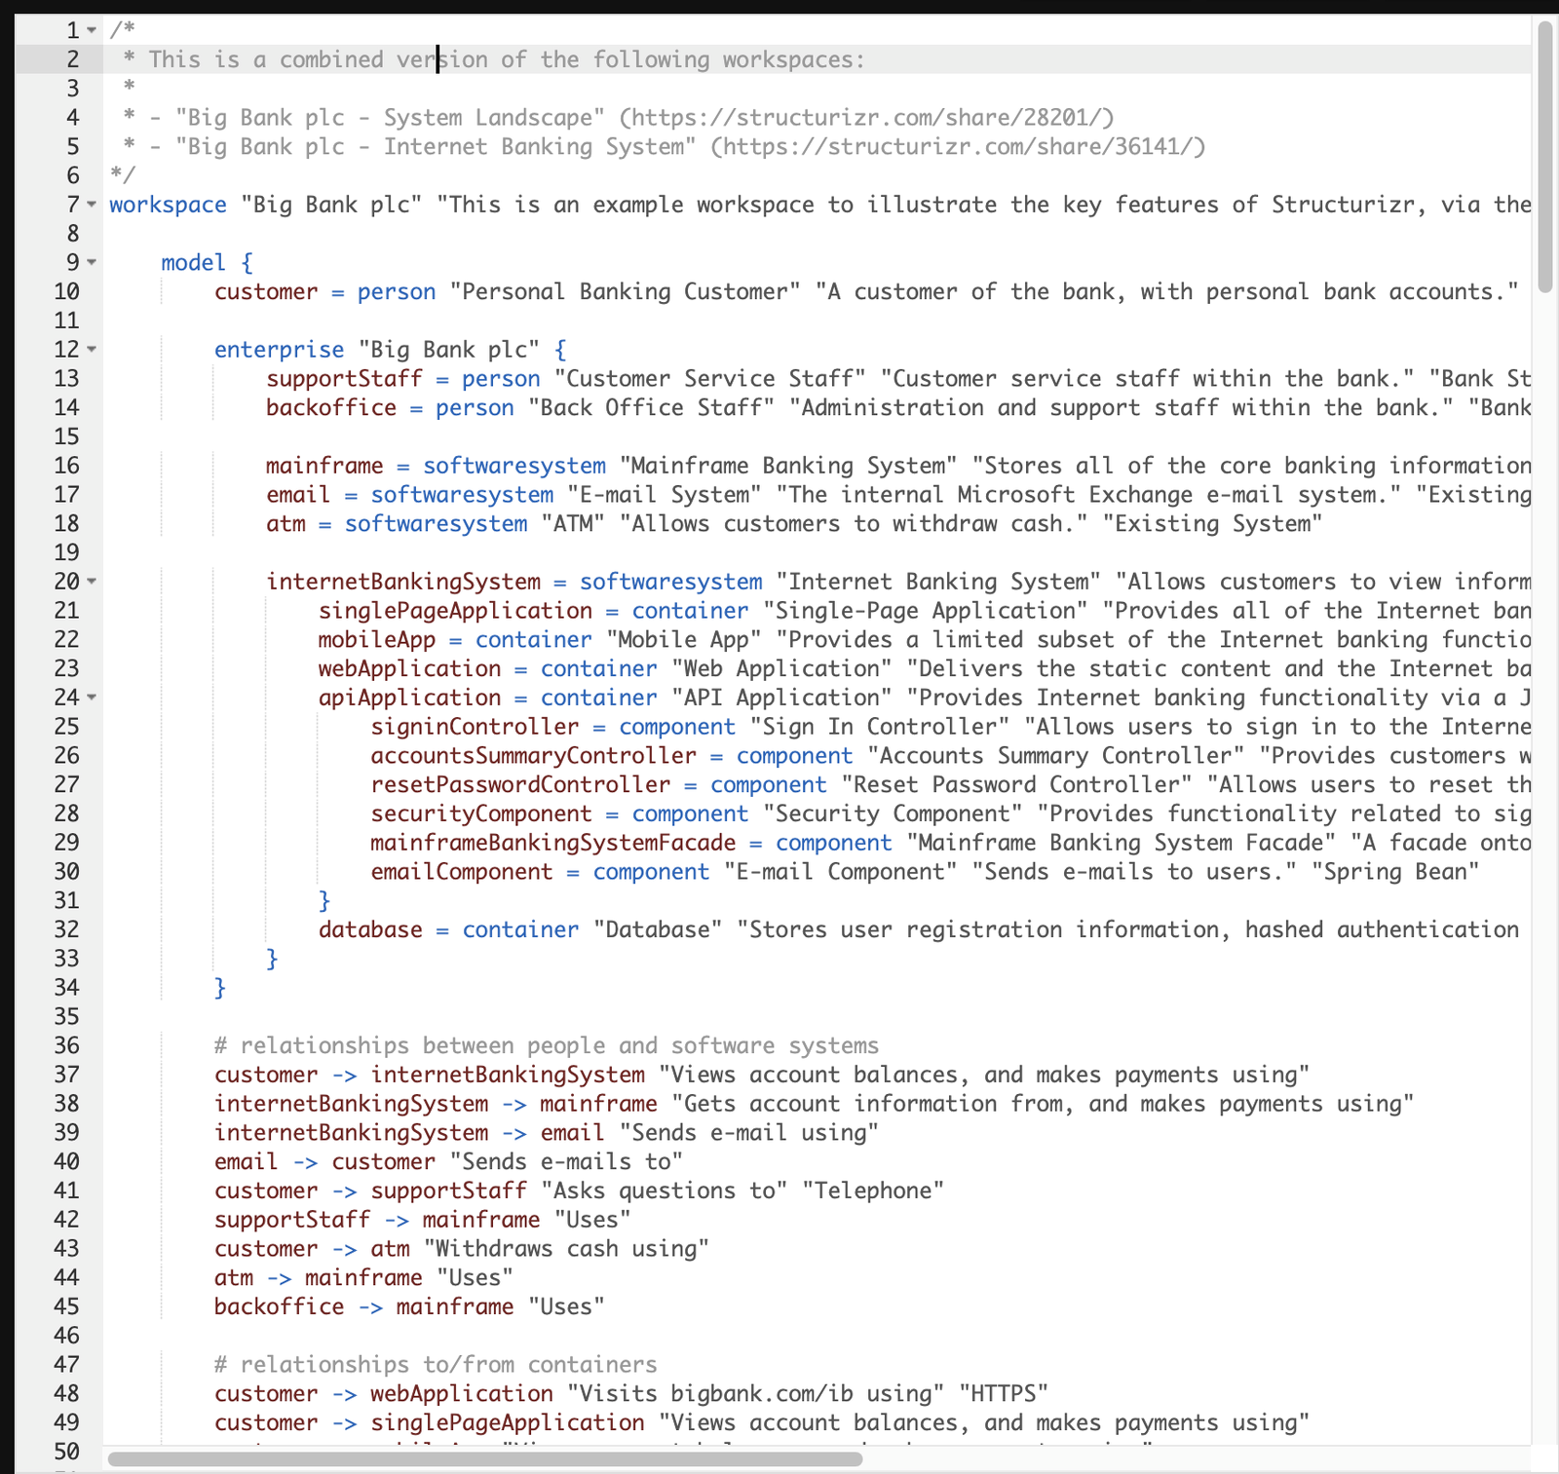Place cursor in the customer person definition
The width and height of the screenshot is (1559, 1474).
point(266,291)
